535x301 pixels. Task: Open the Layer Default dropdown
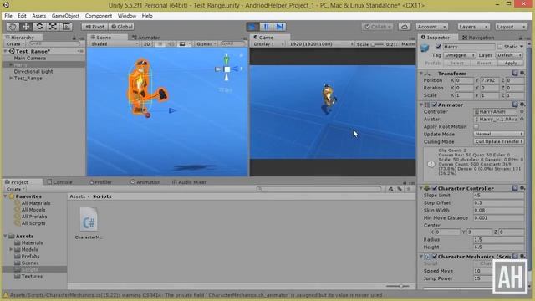(x=509, y=55)
